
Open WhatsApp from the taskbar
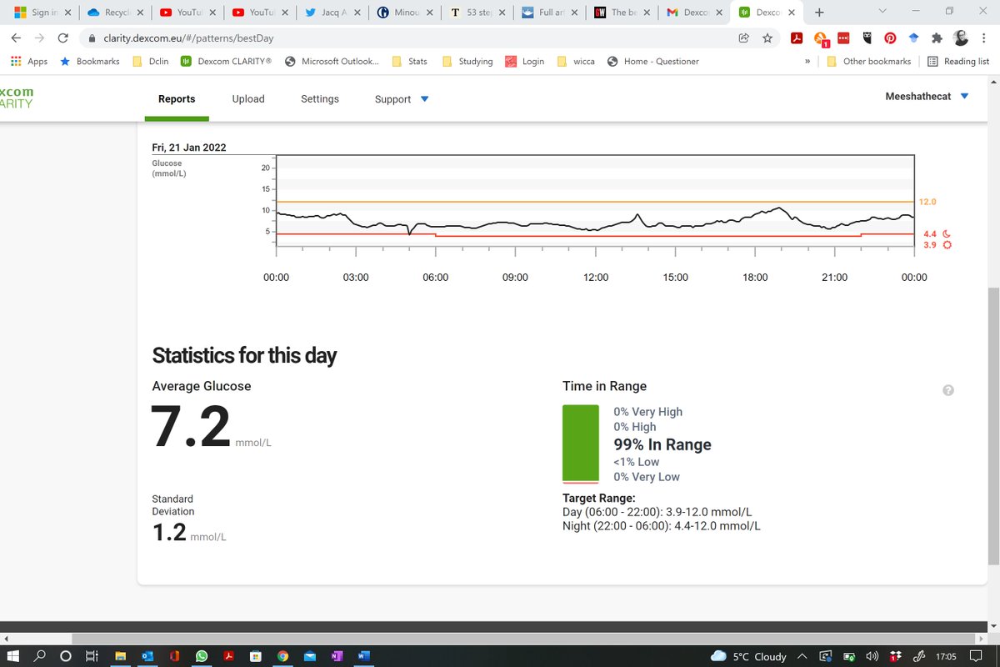201,656
